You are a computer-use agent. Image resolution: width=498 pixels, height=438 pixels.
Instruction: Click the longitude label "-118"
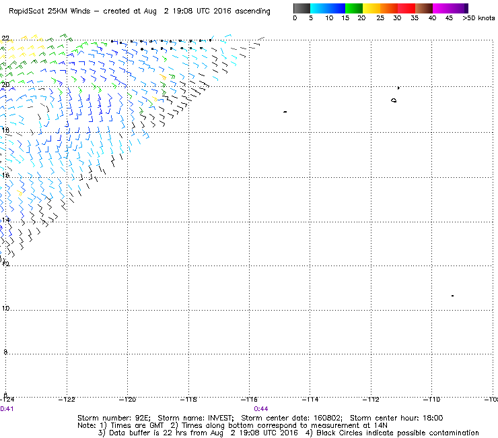coord(188,400)
